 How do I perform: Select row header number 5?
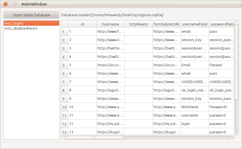click(x=65, y=65)
